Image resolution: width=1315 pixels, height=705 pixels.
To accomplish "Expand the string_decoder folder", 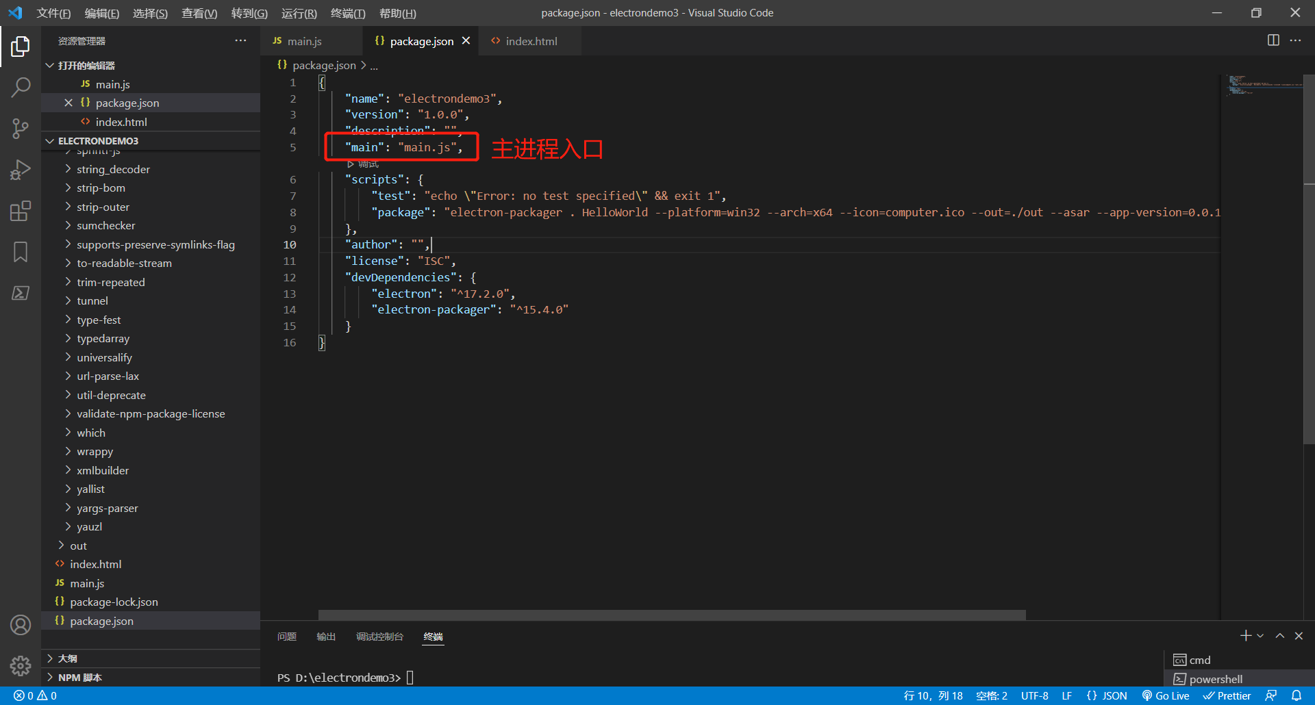I will pos(151,169).
